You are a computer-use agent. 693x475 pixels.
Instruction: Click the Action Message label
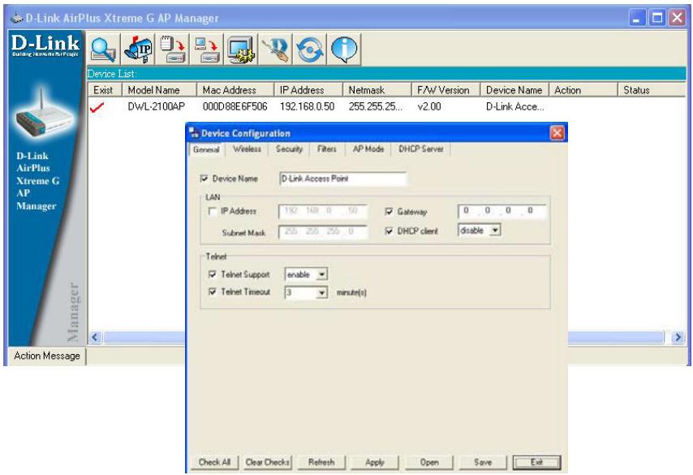click(47, 356)
